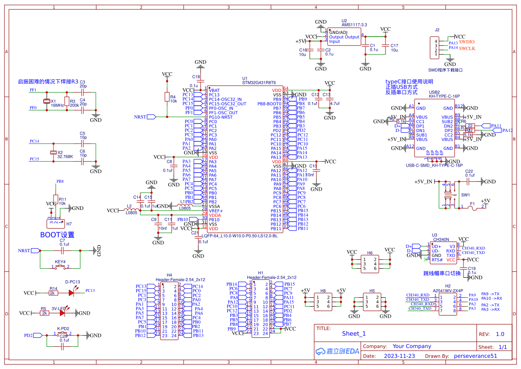
Task: Click the PA3 ->RX note
Action: pos(490,310)
